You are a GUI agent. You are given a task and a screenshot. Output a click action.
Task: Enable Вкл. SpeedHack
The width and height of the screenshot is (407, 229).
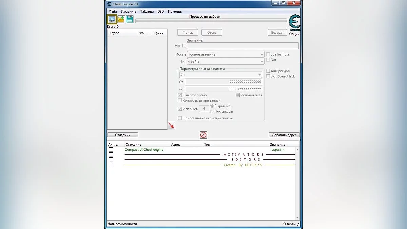pyautogui.click(x=268, y=76)
